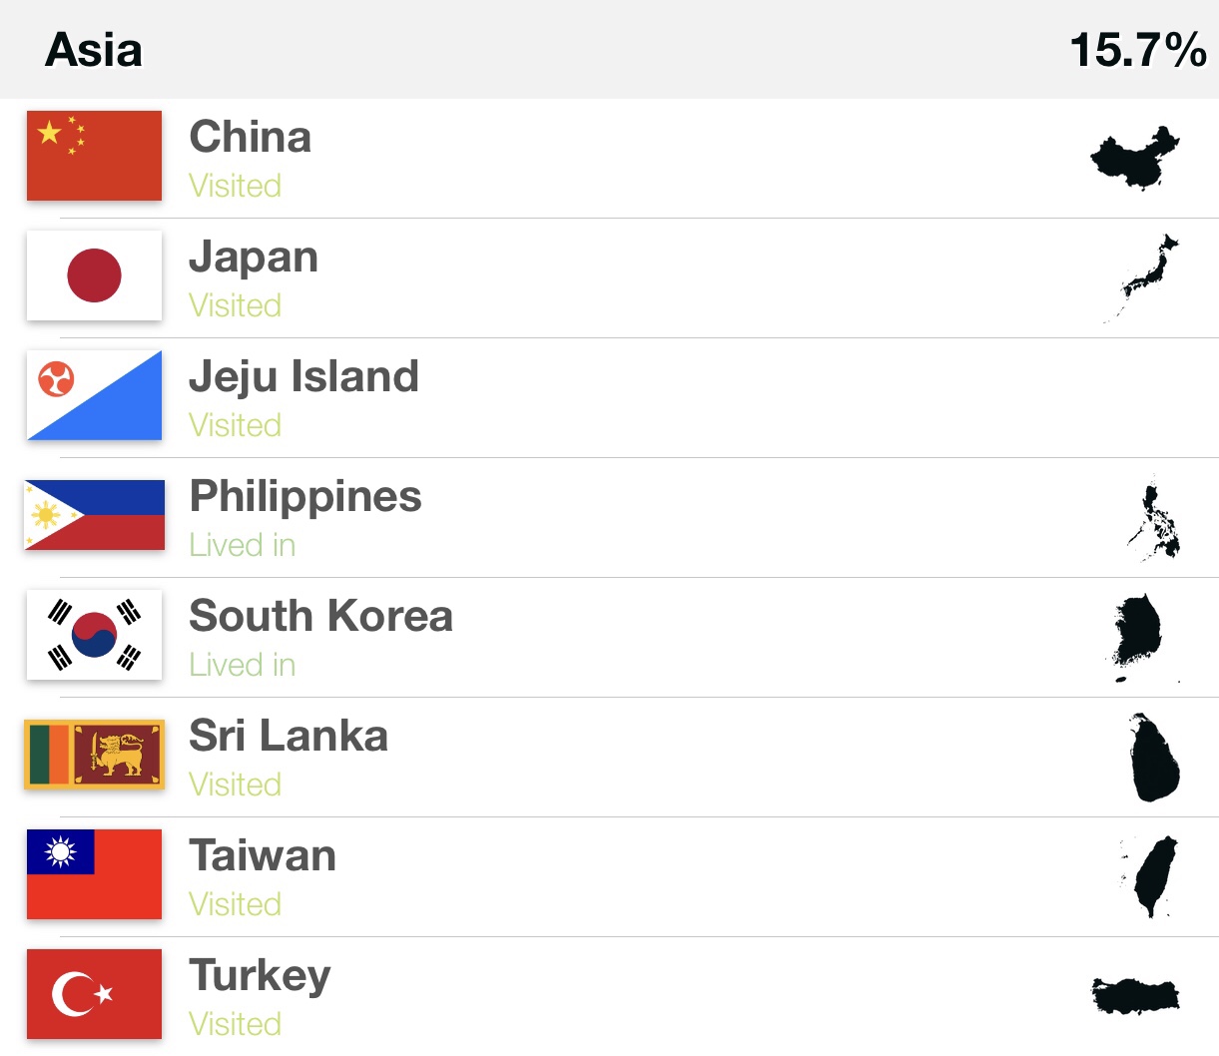Open the Philippines country name
The width and height of the screenshot is (1219, 1056).
(305, 496)
